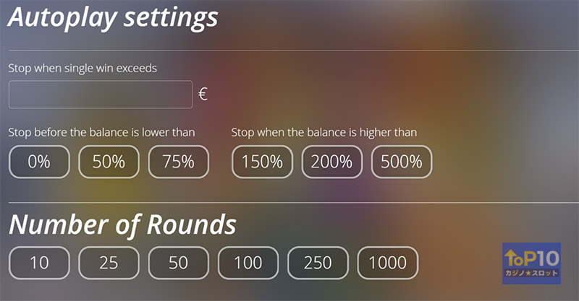The width and height of the screenshot is (579, 301).
Task: Click 'Stop when the balance is higher than' label
Action: pyautogui.click(x=324, y=132)
